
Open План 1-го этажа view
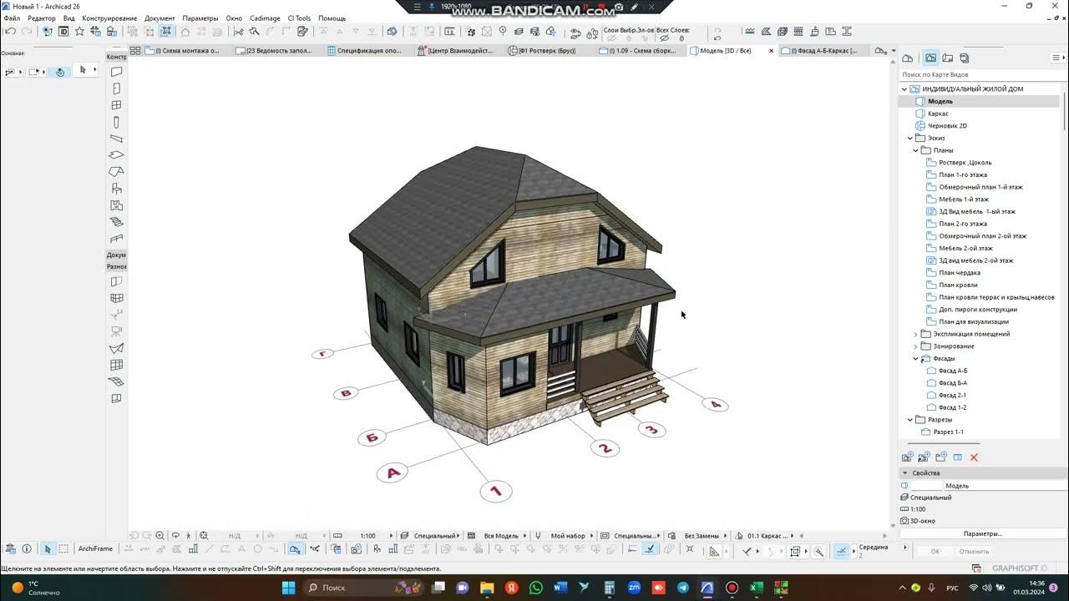[963, 175]
